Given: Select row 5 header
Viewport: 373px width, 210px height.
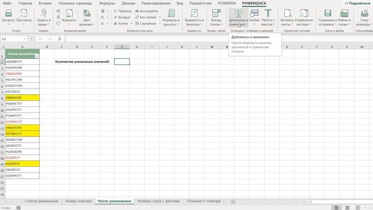Looking at the screenshot, I should 2,80.
